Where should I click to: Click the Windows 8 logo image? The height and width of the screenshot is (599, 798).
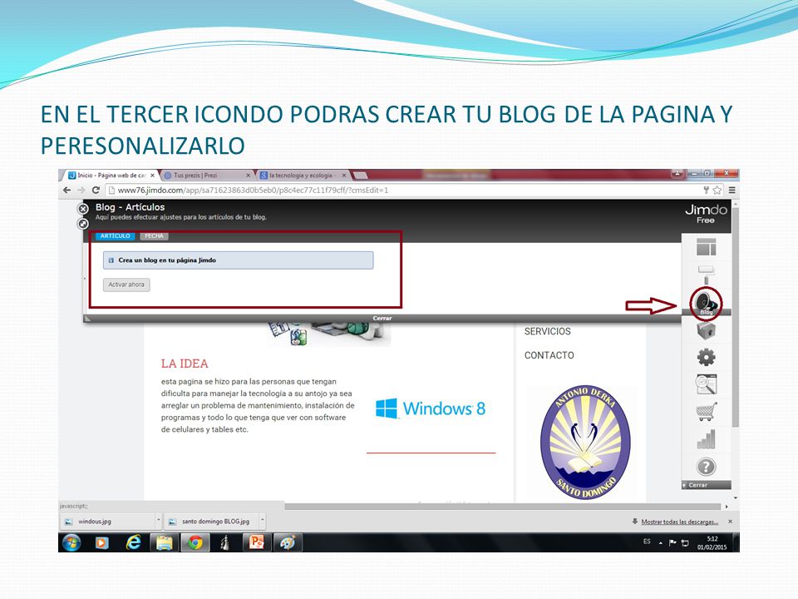pyautogui.click(x=431, y=408)
